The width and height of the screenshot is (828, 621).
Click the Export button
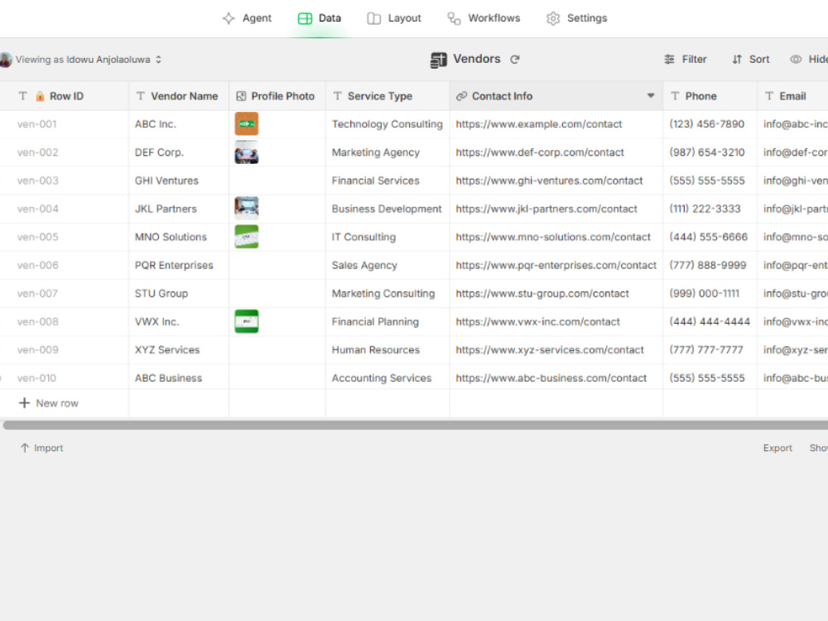tap(777, 448)
